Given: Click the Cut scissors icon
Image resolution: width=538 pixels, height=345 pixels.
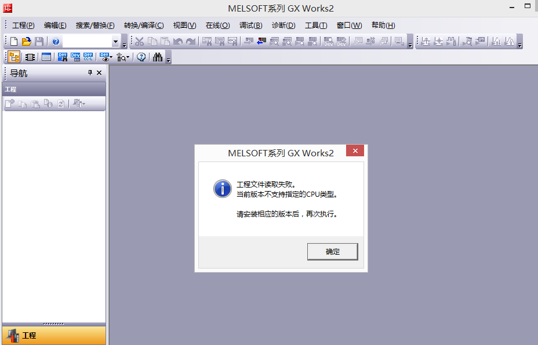Looking at the screenshot, I should (x=139, y=41).
